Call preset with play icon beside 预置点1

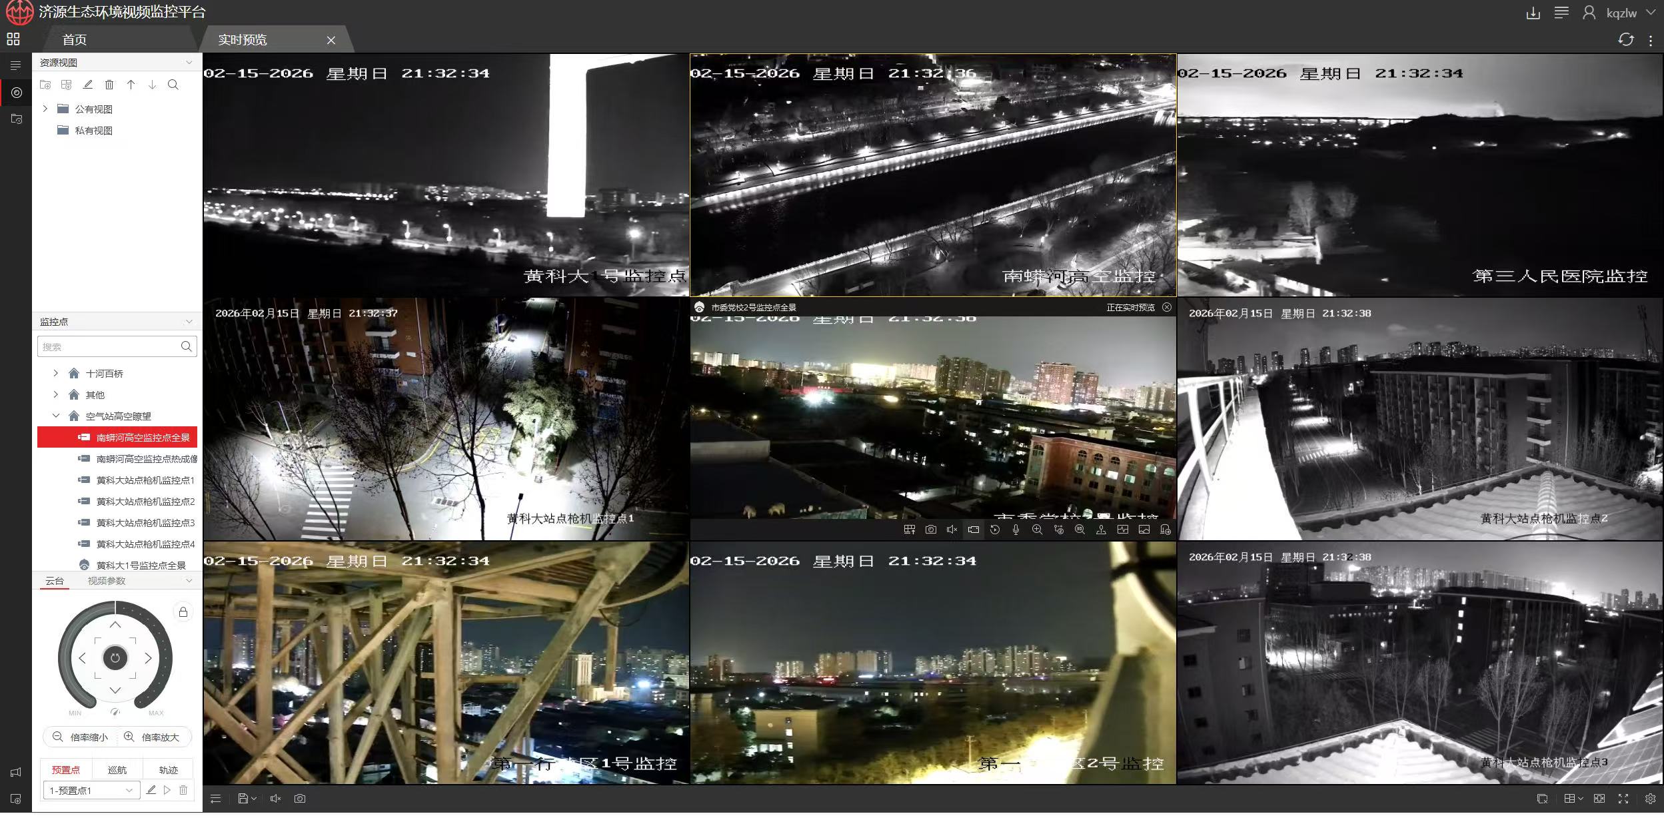pyautogui.click(x=167, y=790)
